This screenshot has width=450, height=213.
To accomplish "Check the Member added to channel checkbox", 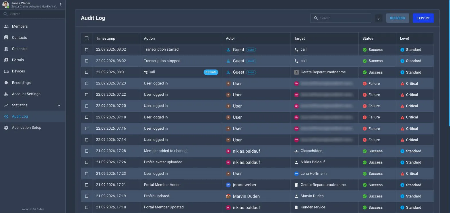I will coord(87,151).
